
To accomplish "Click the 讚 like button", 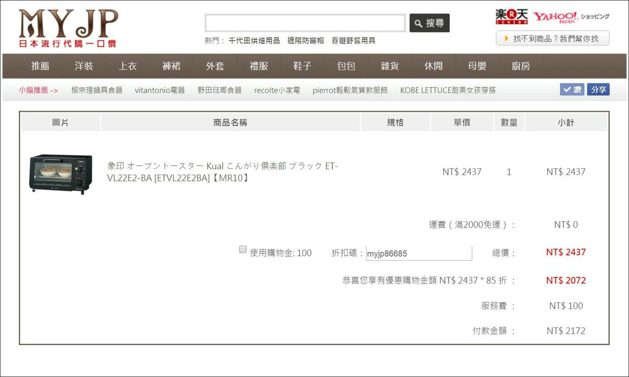I will click(572, 90).
